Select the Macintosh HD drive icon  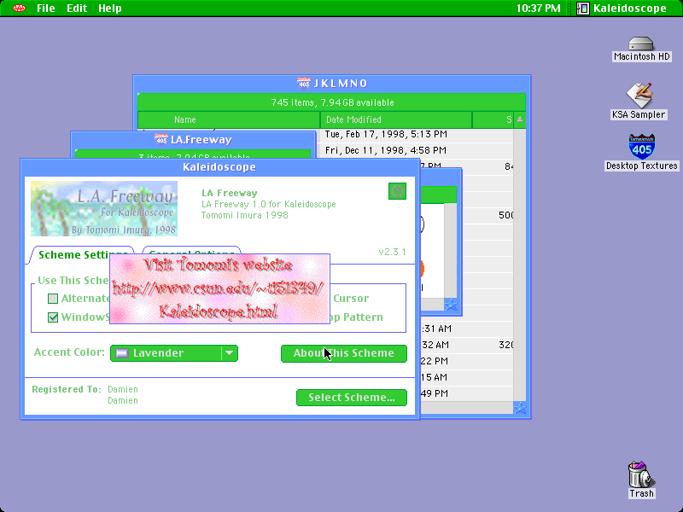[641, 49]
